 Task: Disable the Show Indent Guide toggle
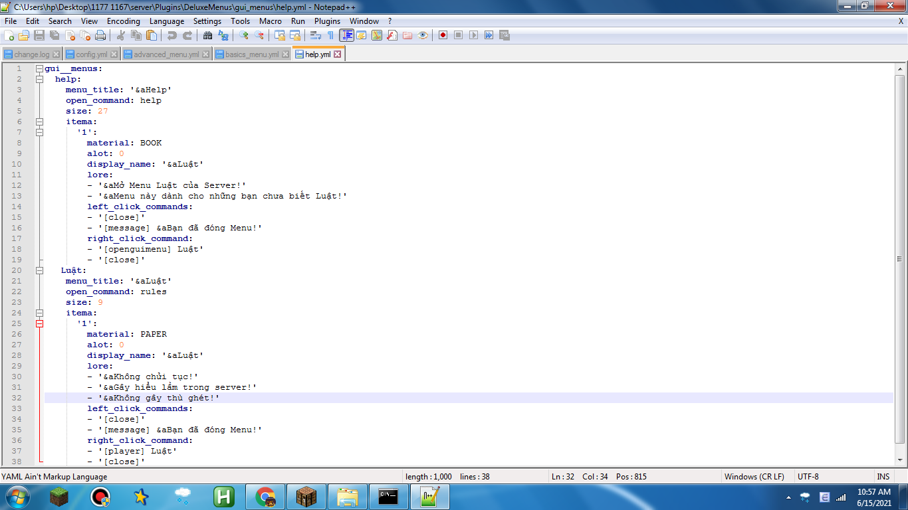(346, 35)
